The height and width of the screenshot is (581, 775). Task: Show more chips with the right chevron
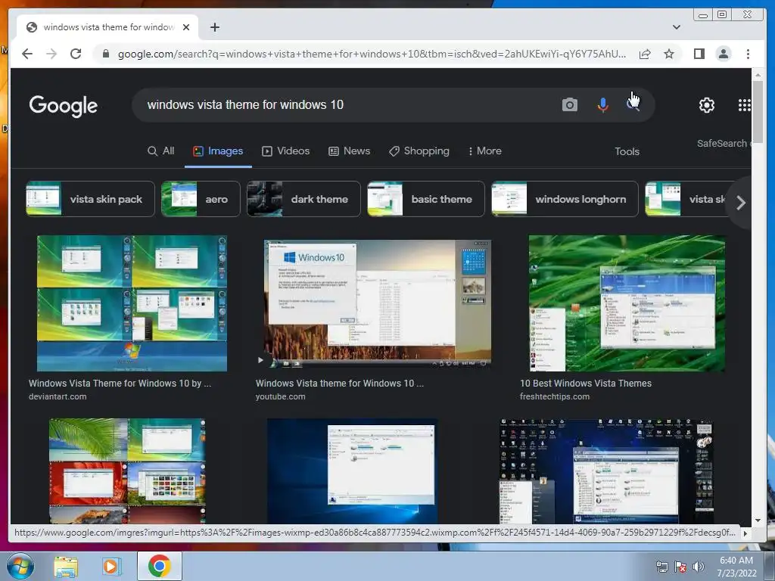740,203
